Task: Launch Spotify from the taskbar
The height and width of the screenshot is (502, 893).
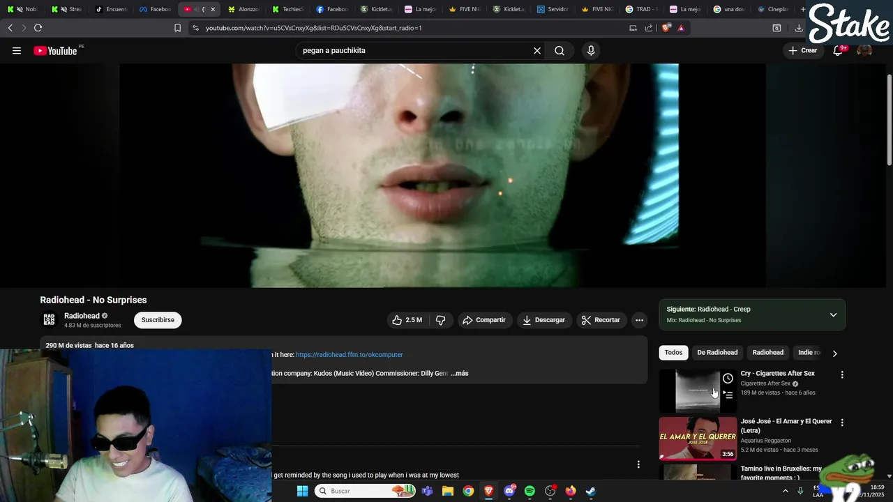Action: [530, 491]
